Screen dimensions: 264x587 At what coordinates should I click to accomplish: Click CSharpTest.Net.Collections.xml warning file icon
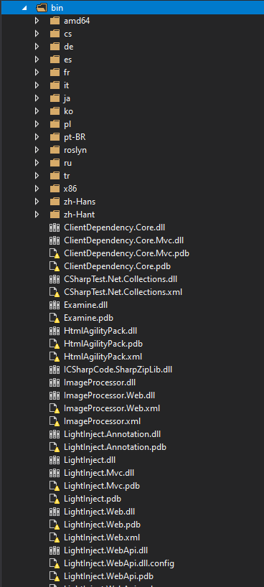point(55,292)
